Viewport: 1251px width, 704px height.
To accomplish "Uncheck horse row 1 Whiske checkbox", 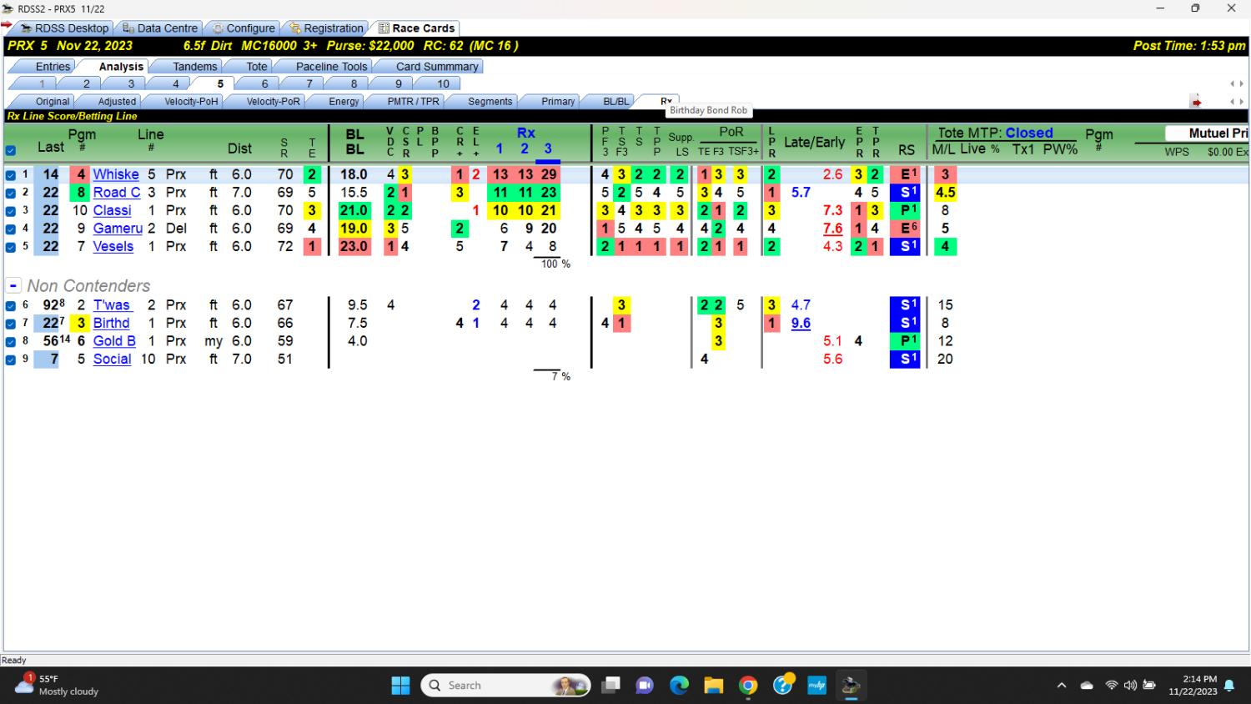I will [x=11, y=175].
